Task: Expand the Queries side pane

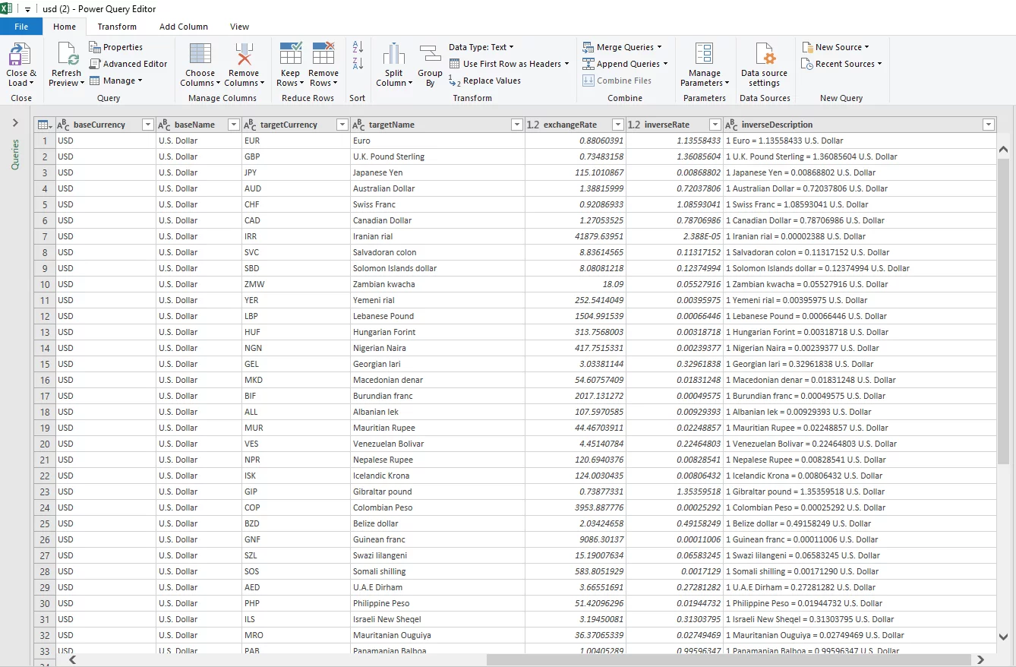Action: pyautogui.click(x=14, y=122)
